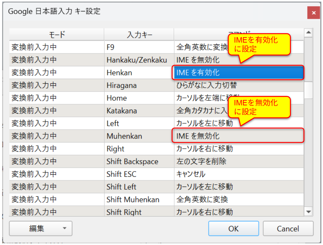The height and width of the screenshot is (245, 323).
Task: Close the Google 日本語入力 キー設定 dialog
Action: pos(314,13)
